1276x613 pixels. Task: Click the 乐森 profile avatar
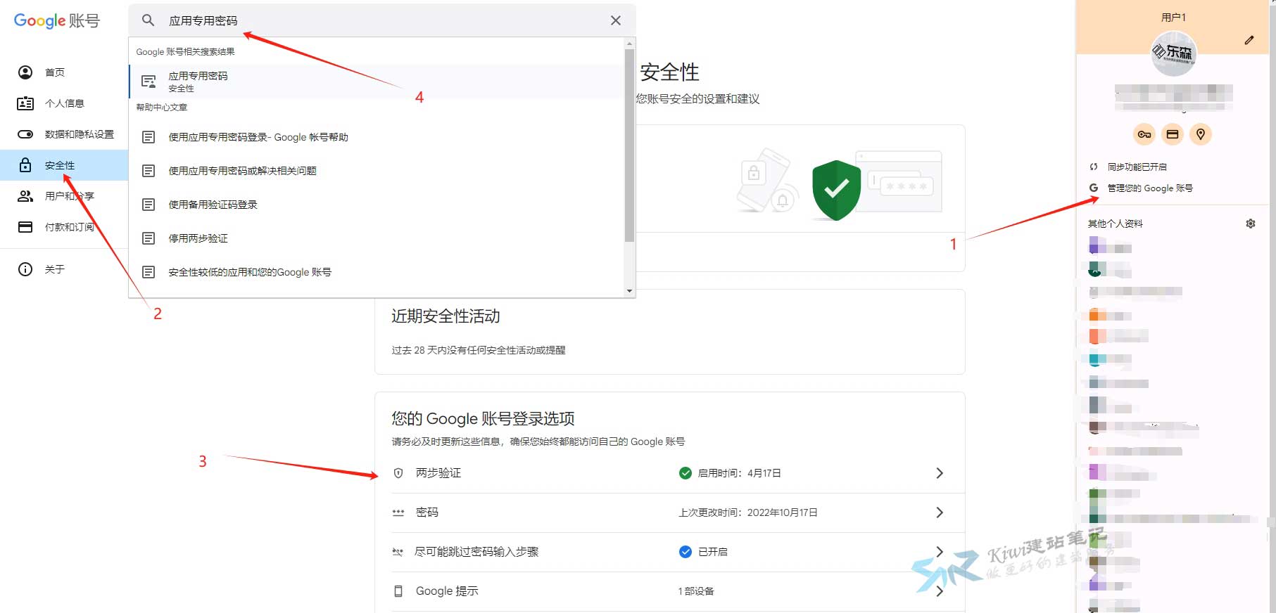[x=1173, y=54]
